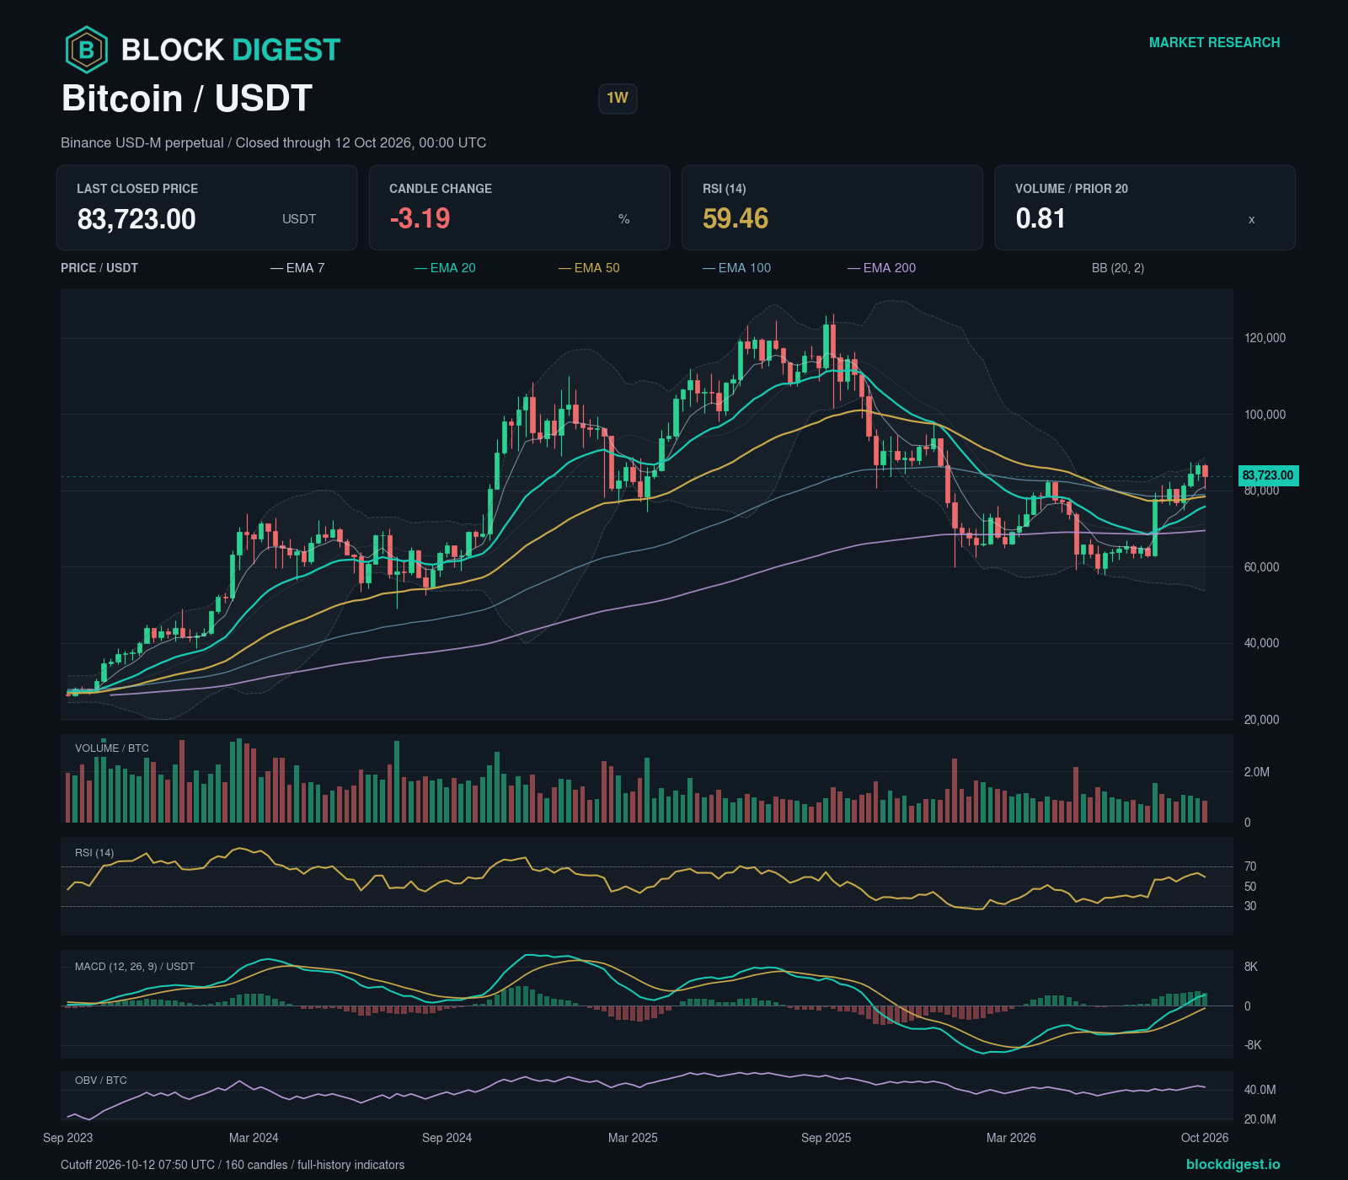Visit the blockdigest.io link

point(1233,1164)
